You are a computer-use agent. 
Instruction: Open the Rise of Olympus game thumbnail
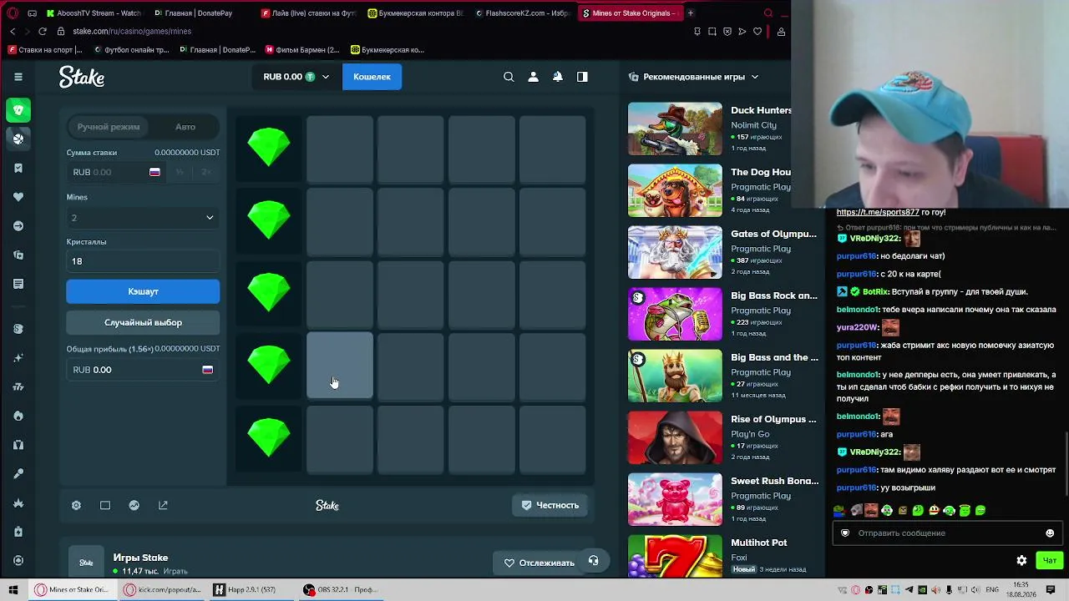pos(675,437)
